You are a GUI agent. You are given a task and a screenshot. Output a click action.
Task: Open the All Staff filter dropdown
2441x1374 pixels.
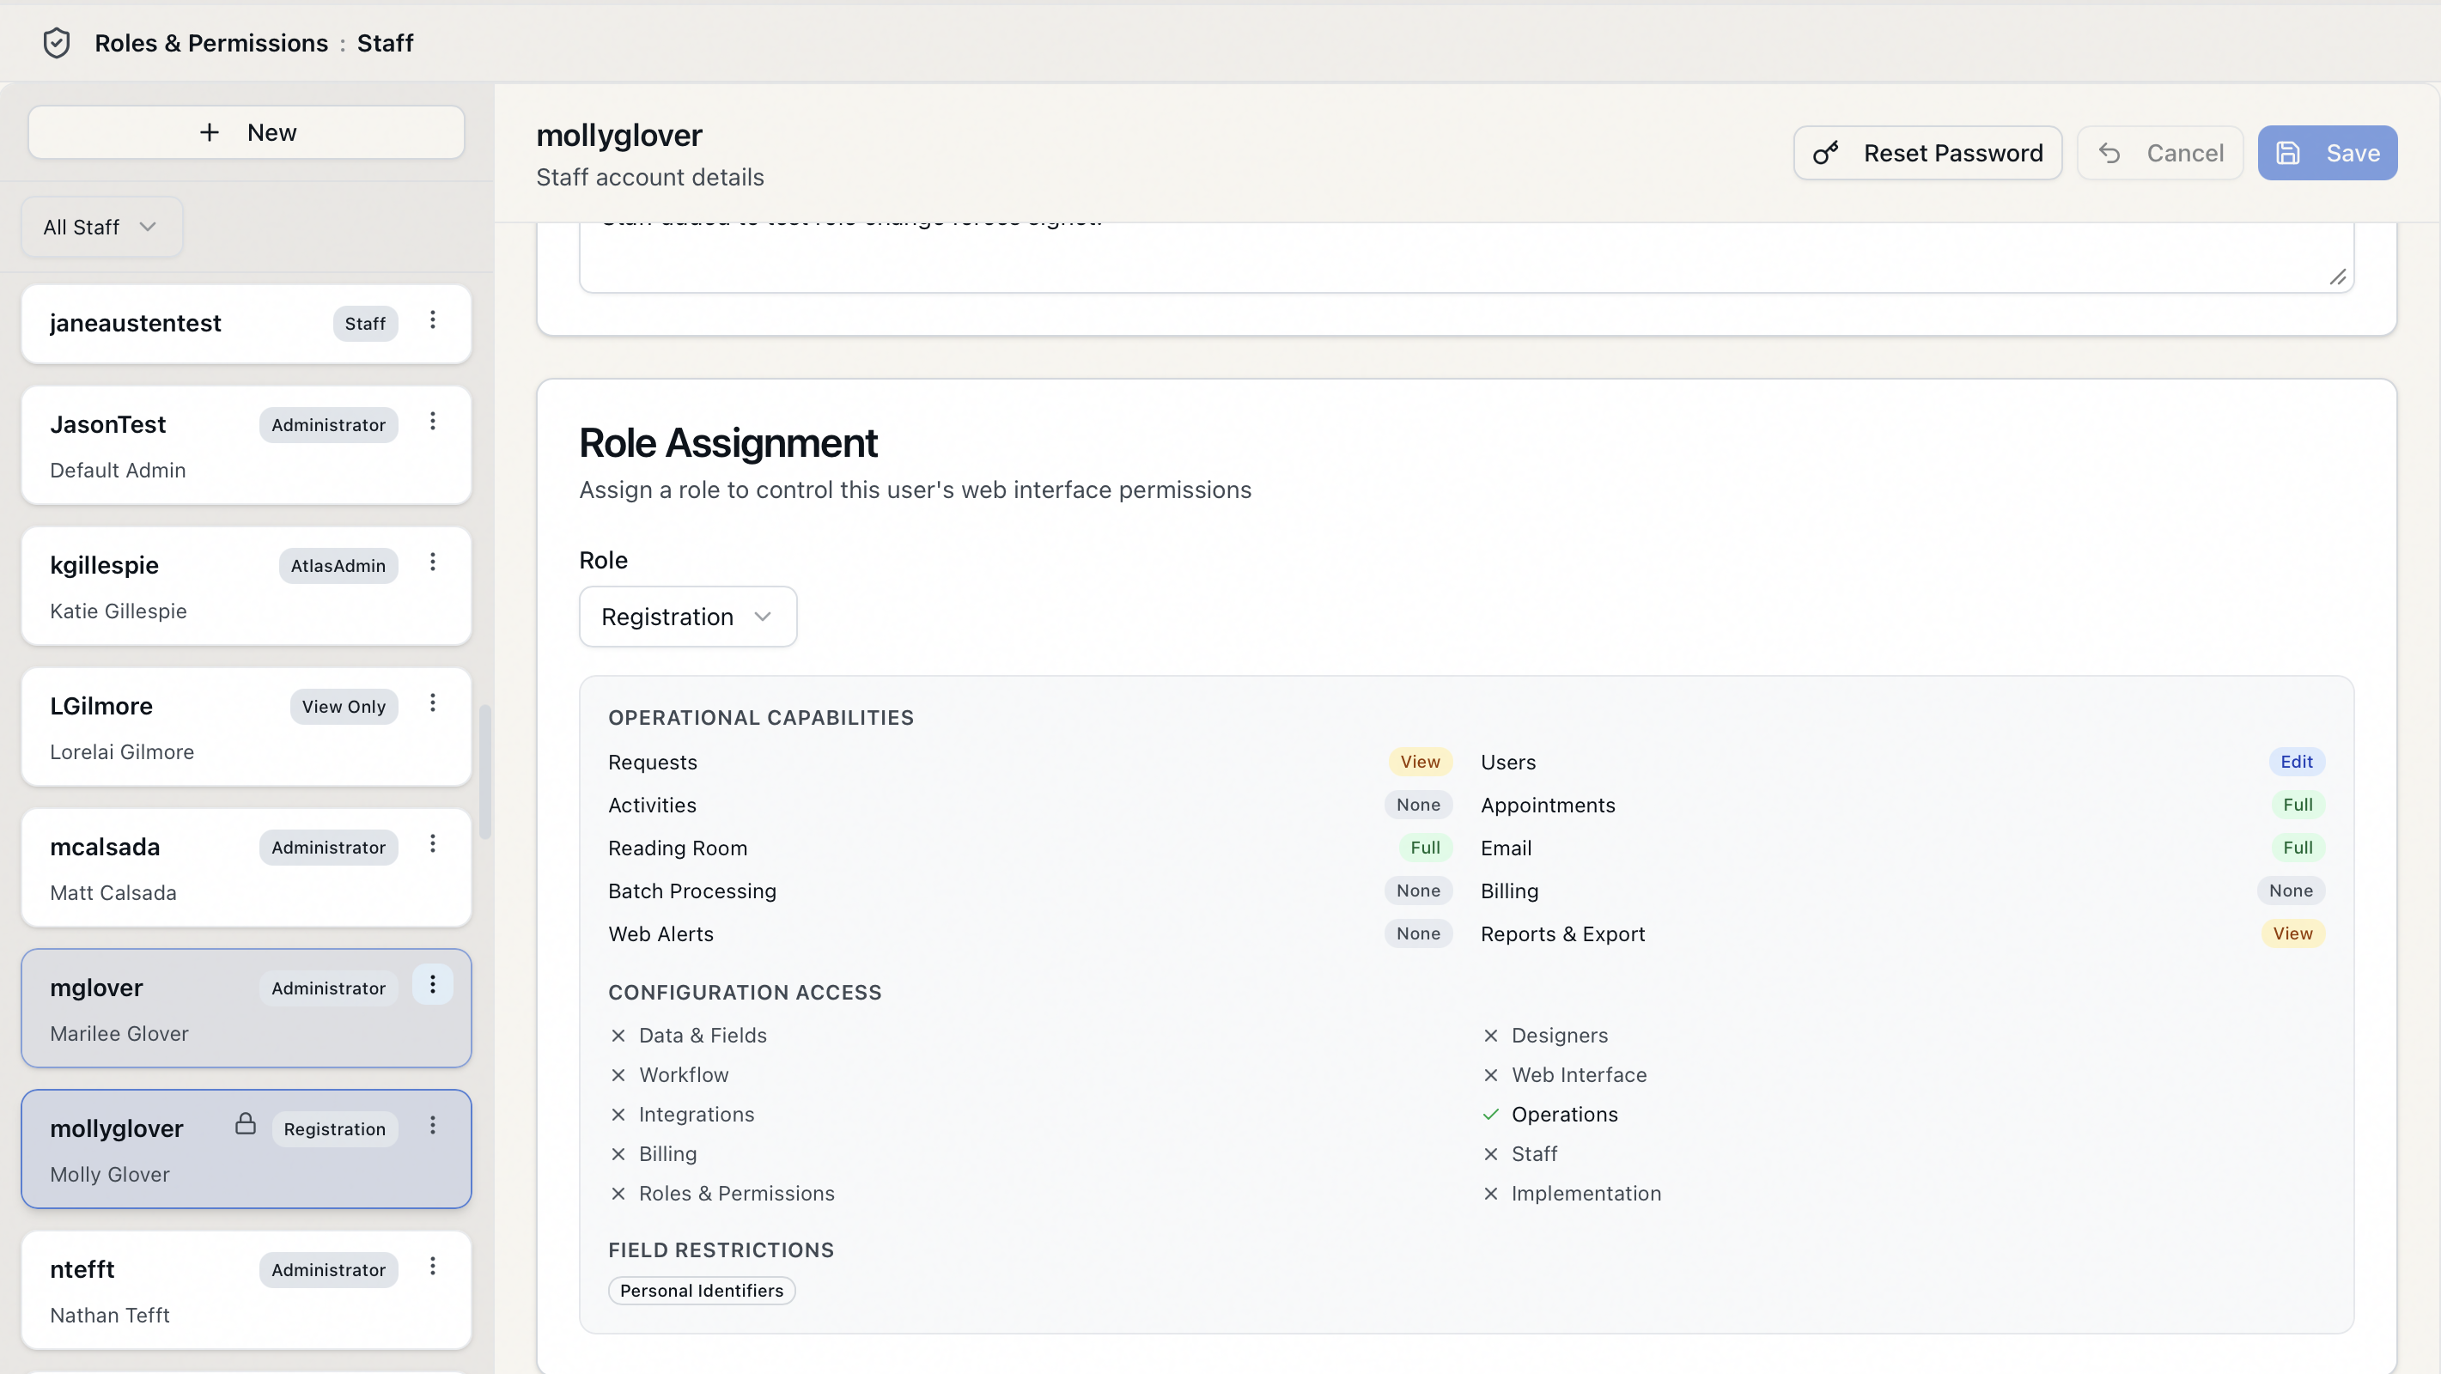tap(101, 228)
